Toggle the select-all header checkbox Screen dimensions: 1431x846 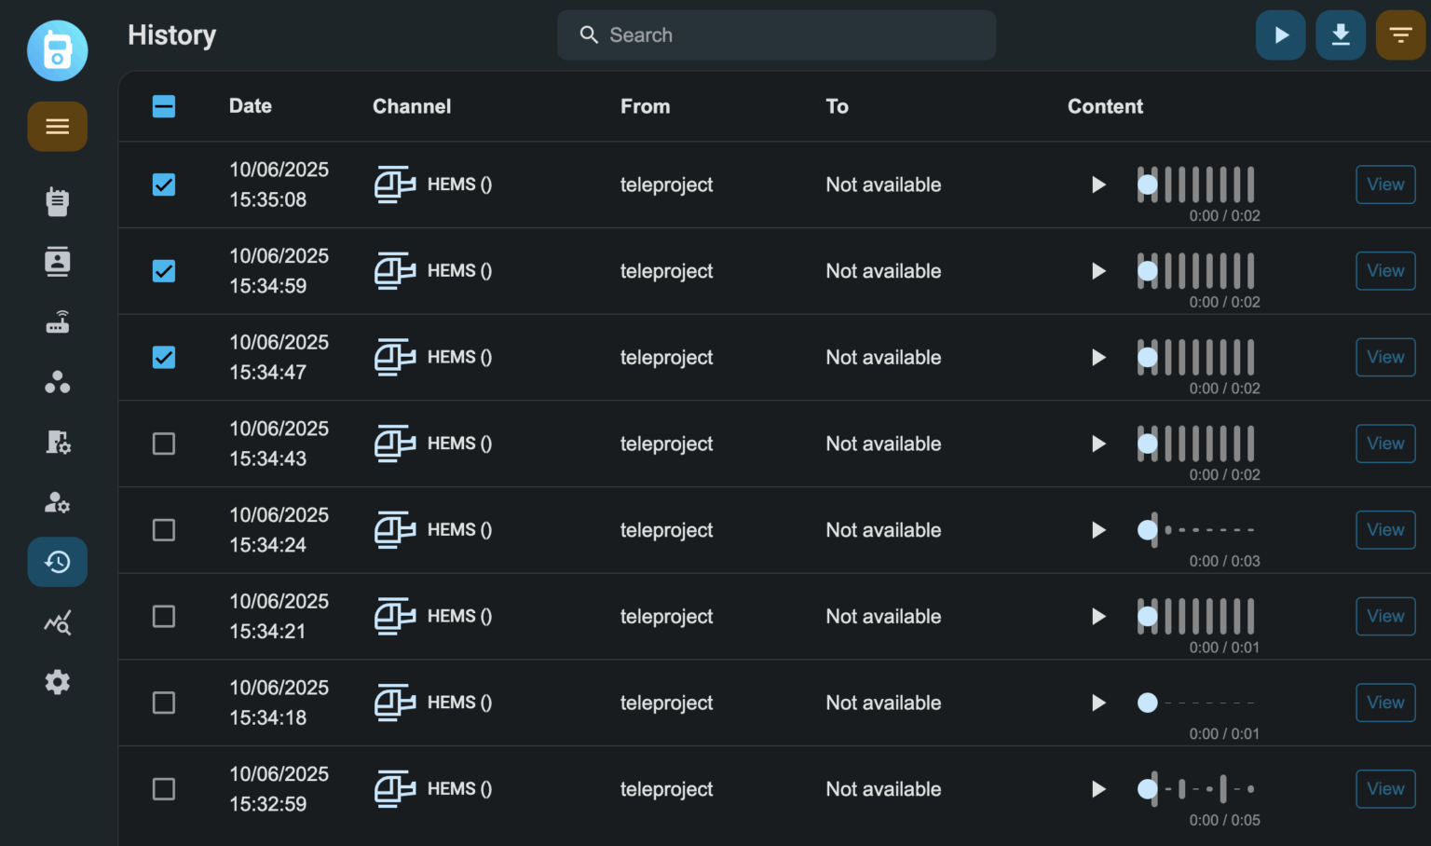164,106
